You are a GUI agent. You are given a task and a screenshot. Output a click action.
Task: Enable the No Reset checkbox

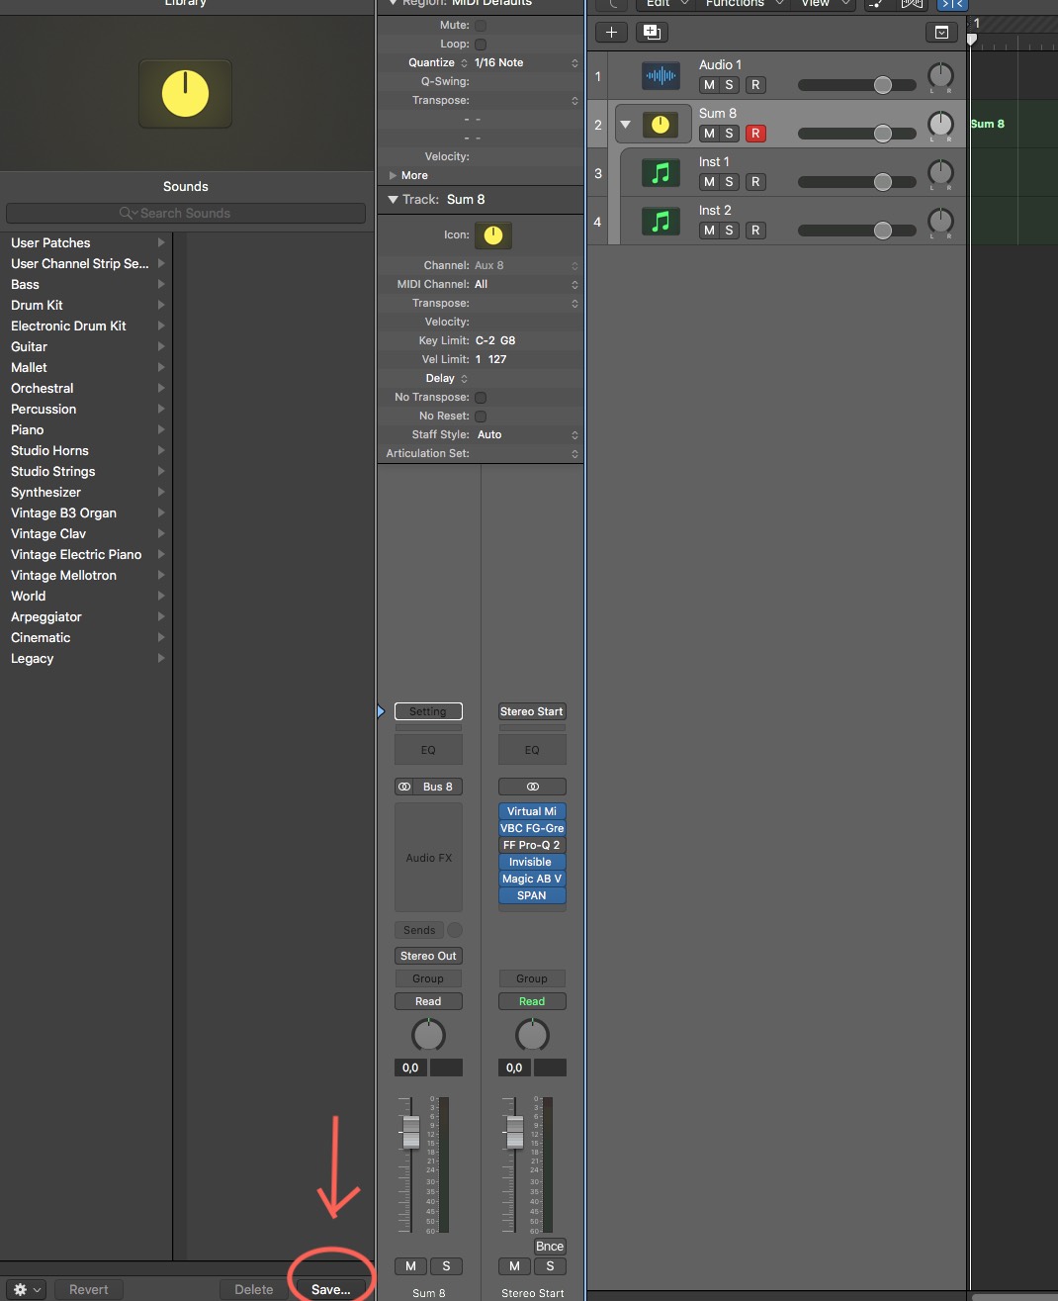(481, 416)
